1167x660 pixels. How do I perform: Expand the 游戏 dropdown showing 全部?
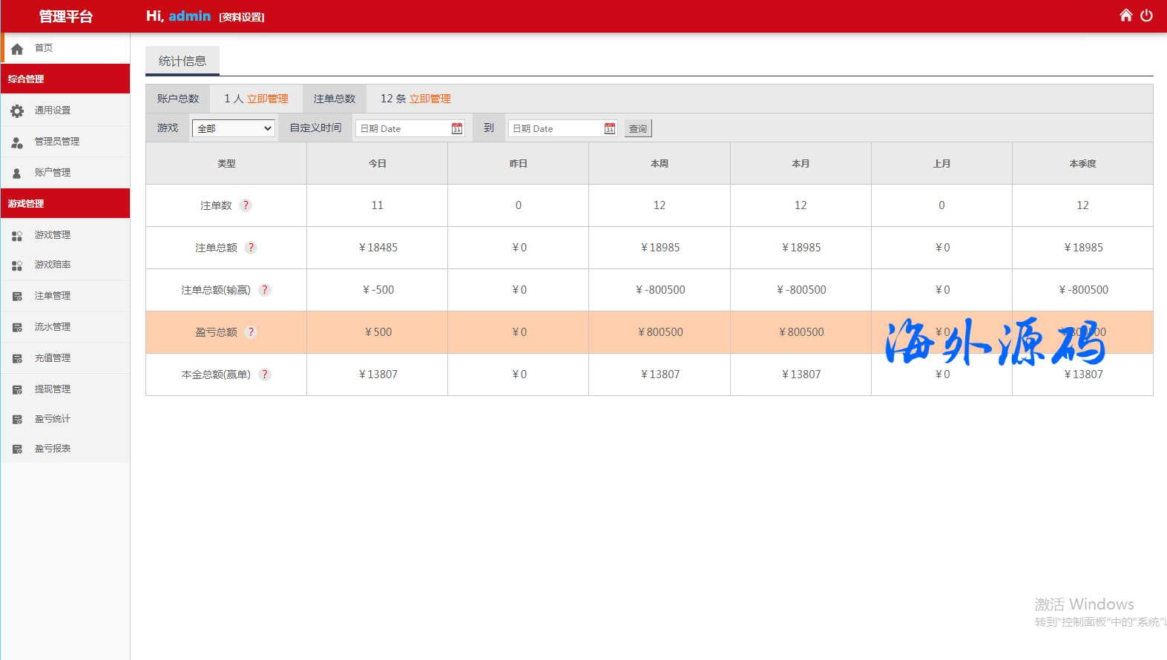[234, 128]
